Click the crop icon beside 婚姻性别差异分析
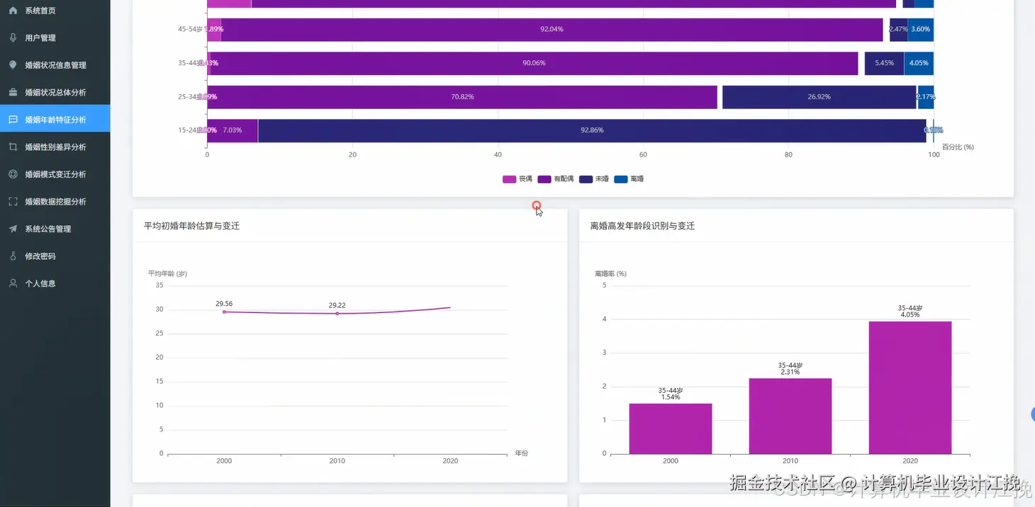Screen dimensions: 1035x507 [13, 147]
